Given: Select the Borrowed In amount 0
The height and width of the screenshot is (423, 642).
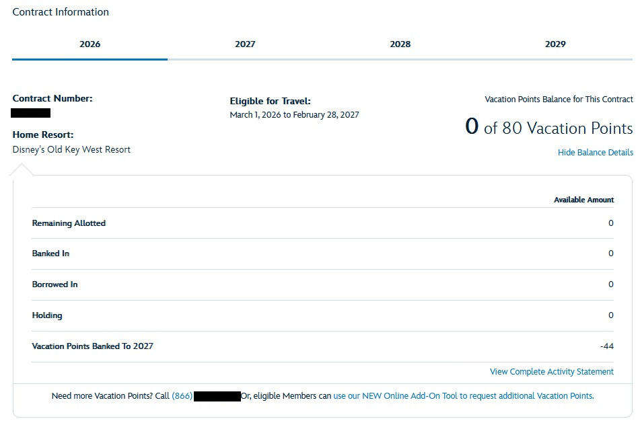Looking at the screenshot, I should click(611, 284).
